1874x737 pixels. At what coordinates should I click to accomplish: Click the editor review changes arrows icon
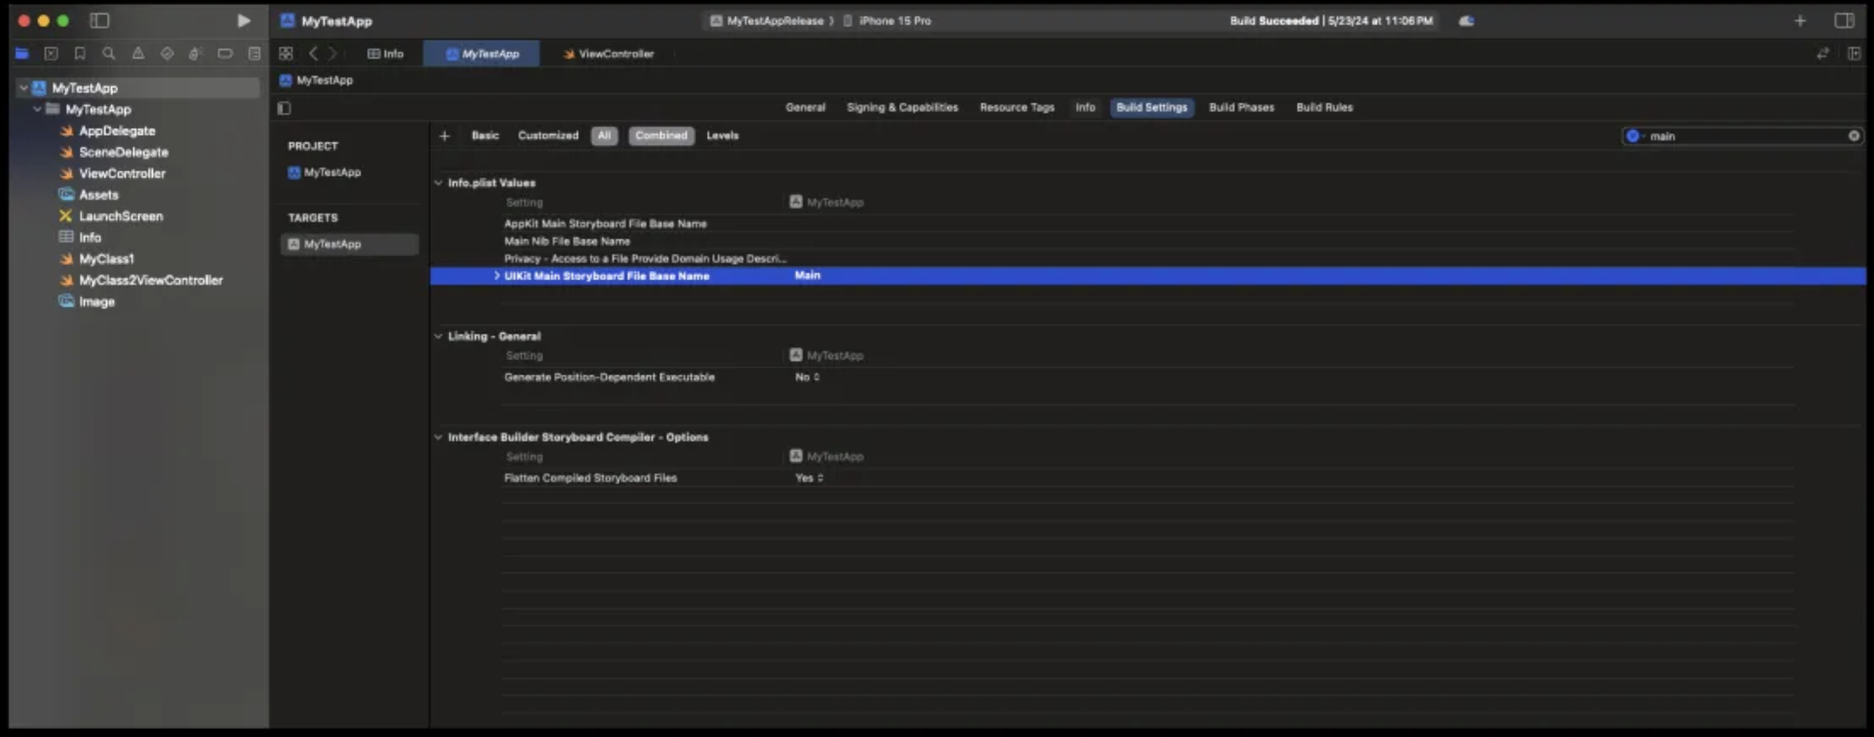pos(1822,53)
